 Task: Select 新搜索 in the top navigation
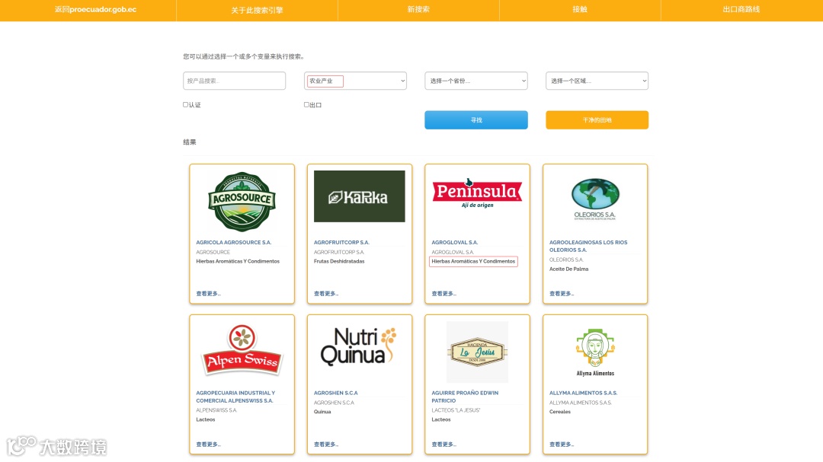(x=418, y=9)
